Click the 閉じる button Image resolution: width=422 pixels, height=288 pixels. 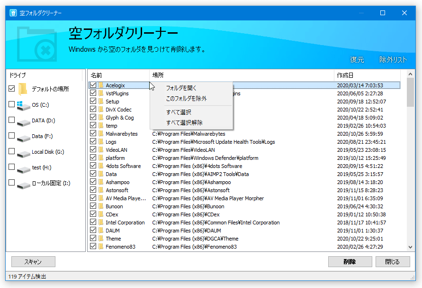(393, 261)
